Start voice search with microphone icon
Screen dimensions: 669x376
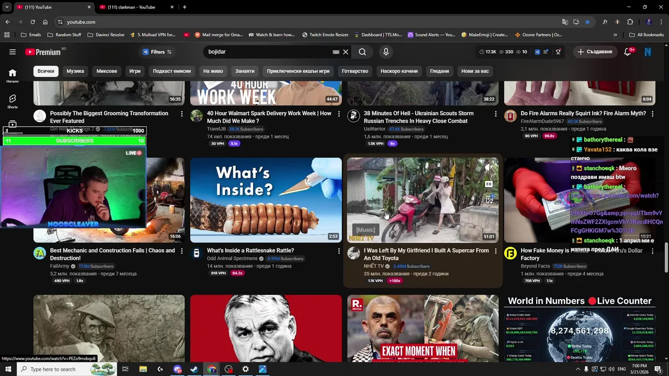[386, 52]
